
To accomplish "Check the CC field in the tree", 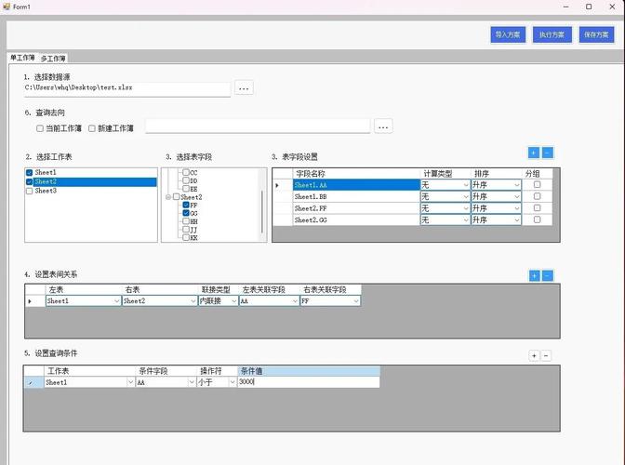I will [x=186, y=173].
